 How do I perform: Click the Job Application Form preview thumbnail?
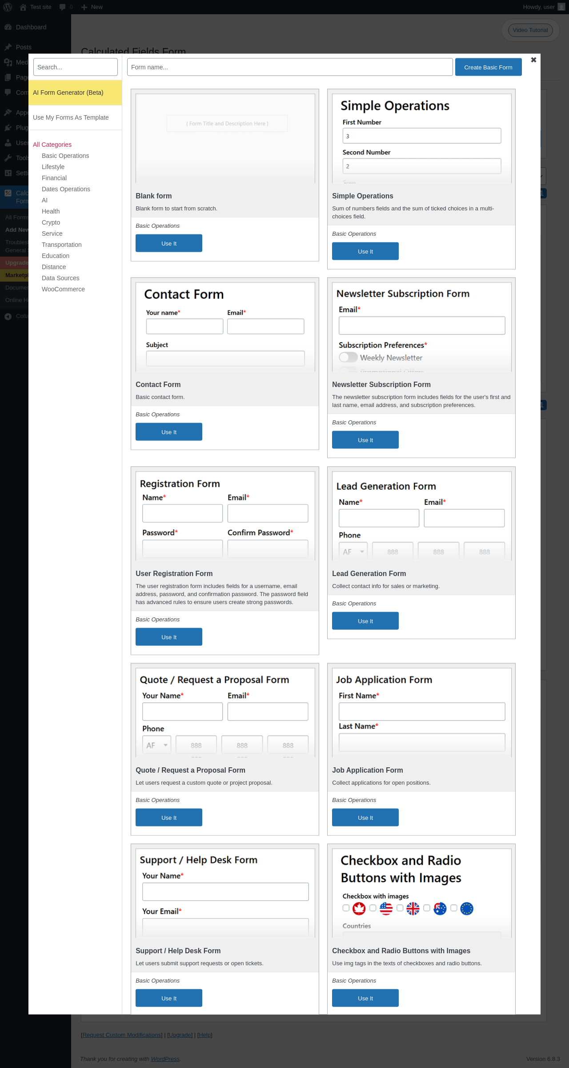tap(422, 713)
